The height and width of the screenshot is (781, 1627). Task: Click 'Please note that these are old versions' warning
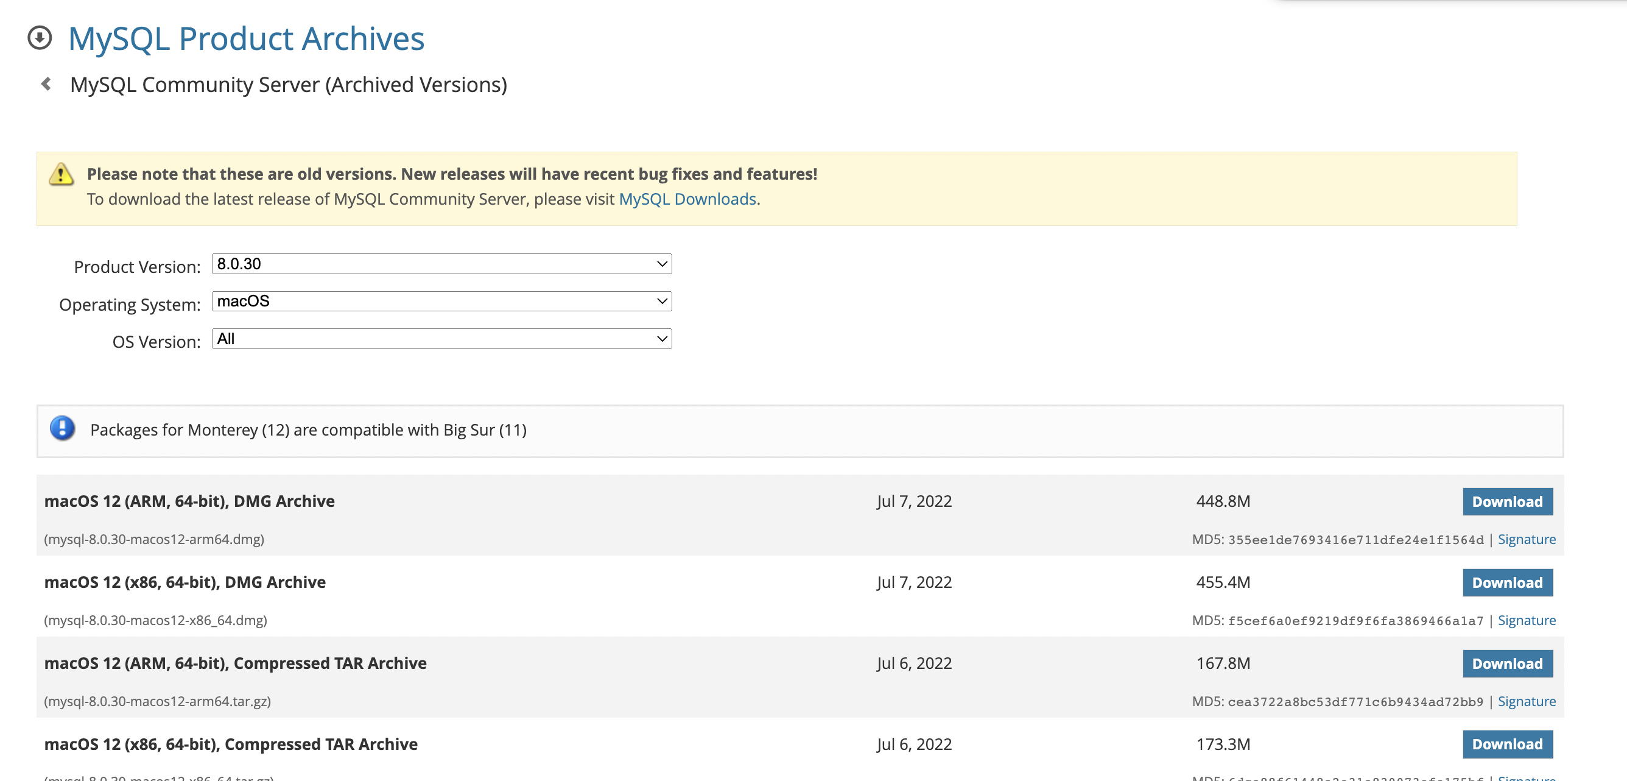pyautogui.click(x=452, y=174)
